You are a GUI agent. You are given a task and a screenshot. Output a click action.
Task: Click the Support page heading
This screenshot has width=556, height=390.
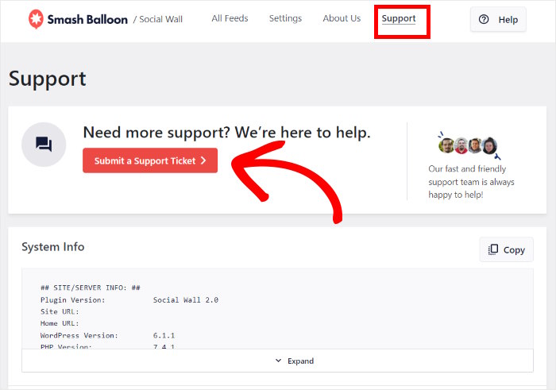tap(48, 79)
